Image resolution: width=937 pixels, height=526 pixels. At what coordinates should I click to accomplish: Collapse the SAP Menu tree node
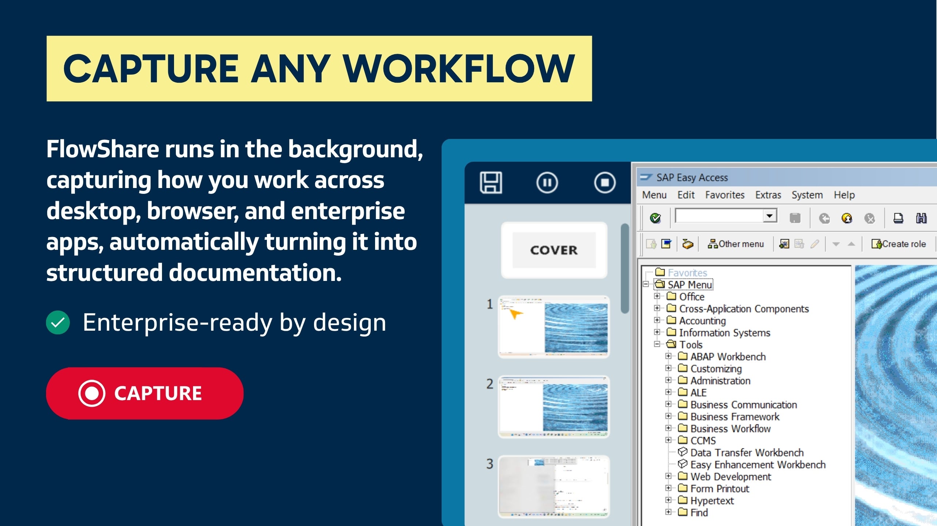tap(646, 284)
